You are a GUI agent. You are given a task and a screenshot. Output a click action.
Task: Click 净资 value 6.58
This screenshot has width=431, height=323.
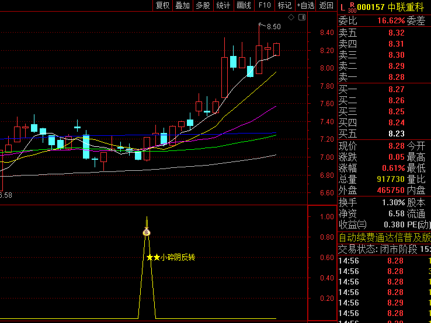[397, 213]
